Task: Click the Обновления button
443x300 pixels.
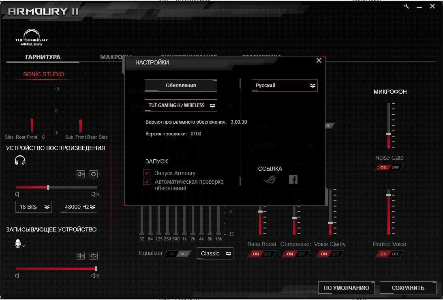Action: click(181, 85)
